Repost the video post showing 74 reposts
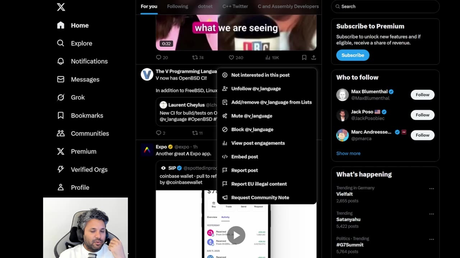Image resolution: width=460 pixels, height=258 pixels. 198,57
